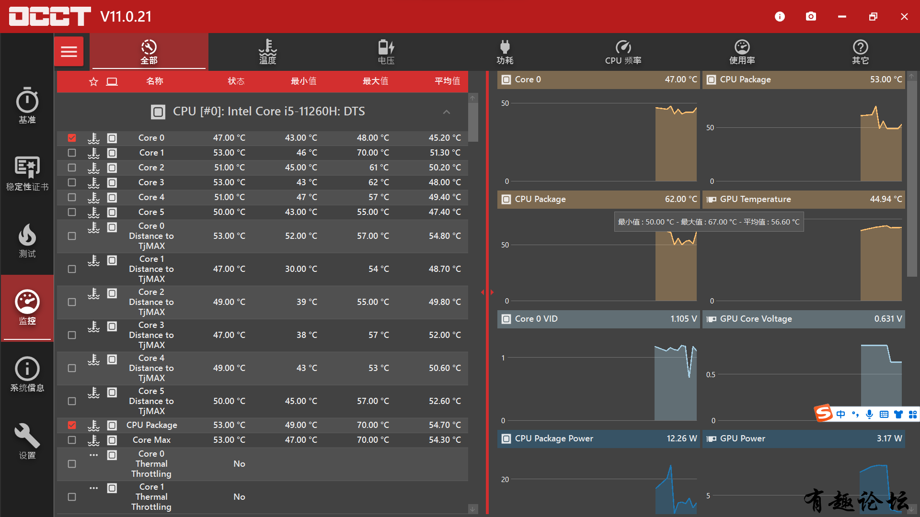Image resolution: width=920 pixels, height=517 pixels.
Task: Open the 监控 monitoring section
Action: point(27,307)
